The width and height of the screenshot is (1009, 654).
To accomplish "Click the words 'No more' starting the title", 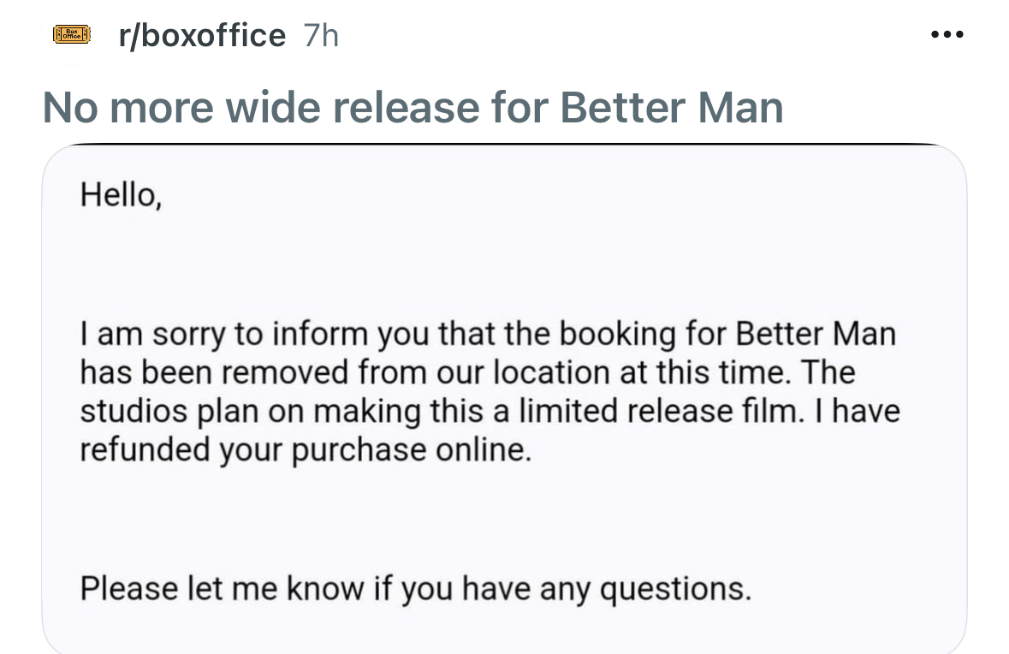I will pyautogui.click(x=128, y=107).
